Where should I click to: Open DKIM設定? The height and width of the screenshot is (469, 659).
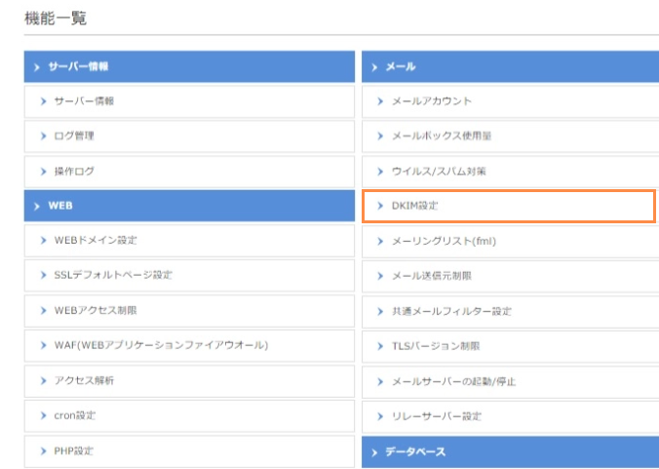tap(509, 206)
